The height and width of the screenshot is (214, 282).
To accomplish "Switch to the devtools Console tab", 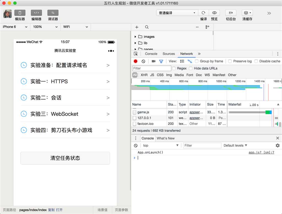I will pyautogui.click(x=151, y=54).
